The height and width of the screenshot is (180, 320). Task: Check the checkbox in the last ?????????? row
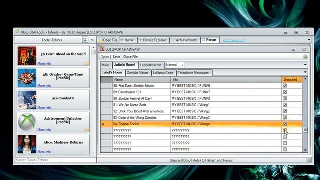(285, 149)
